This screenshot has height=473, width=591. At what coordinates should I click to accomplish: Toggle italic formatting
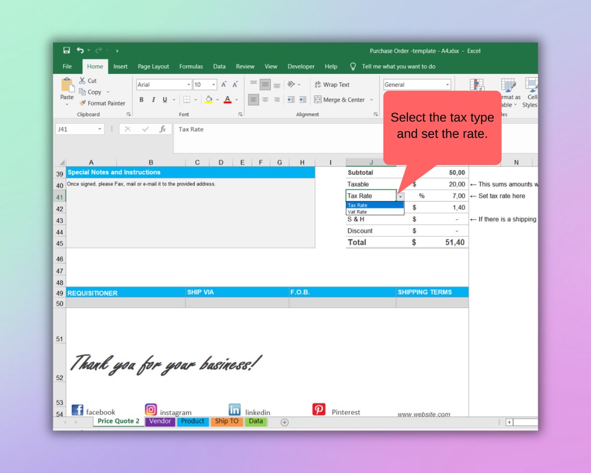(153, 99)
